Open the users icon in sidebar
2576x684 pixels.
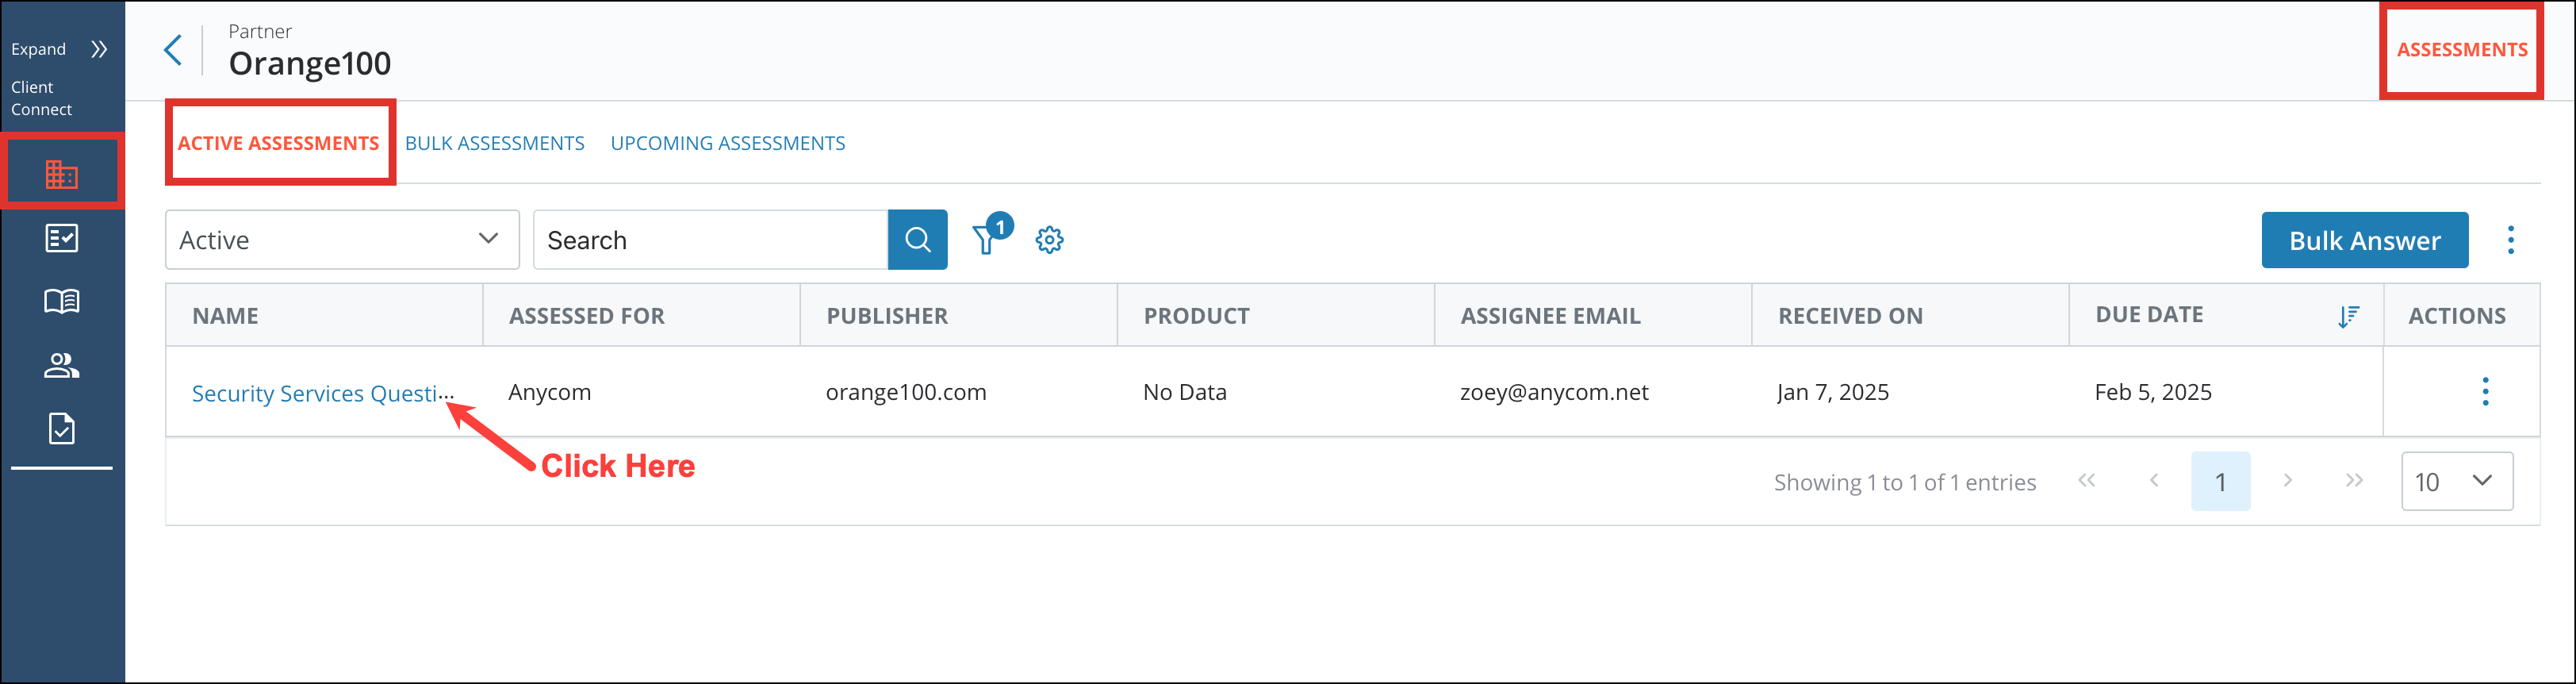click(62, 365)
